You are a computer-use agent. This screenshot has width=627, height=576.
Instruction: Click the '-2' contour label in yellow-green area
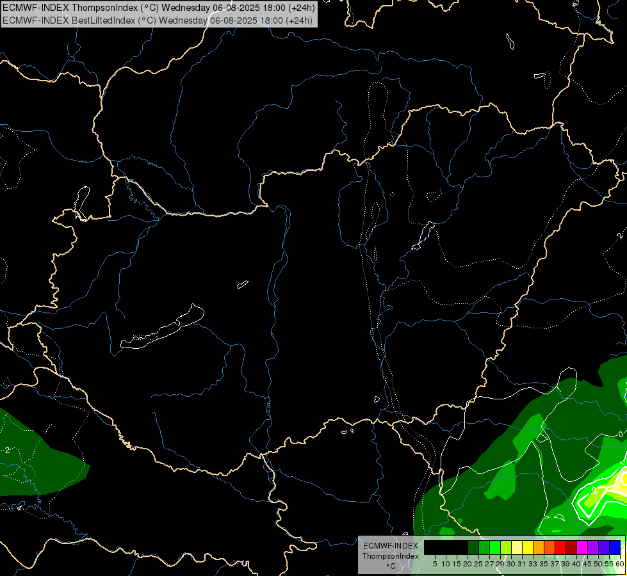point(594,490)
